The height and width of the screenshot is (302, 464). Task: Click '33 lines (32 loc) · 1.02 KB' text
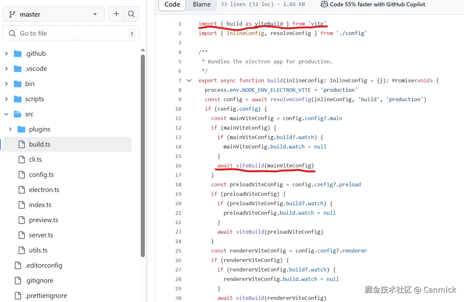click(263, 4)
